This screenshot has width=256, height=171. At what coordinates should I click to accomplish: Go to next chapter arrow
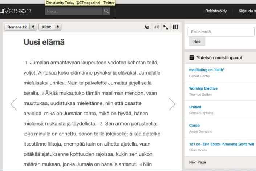[x=172, y=104]
